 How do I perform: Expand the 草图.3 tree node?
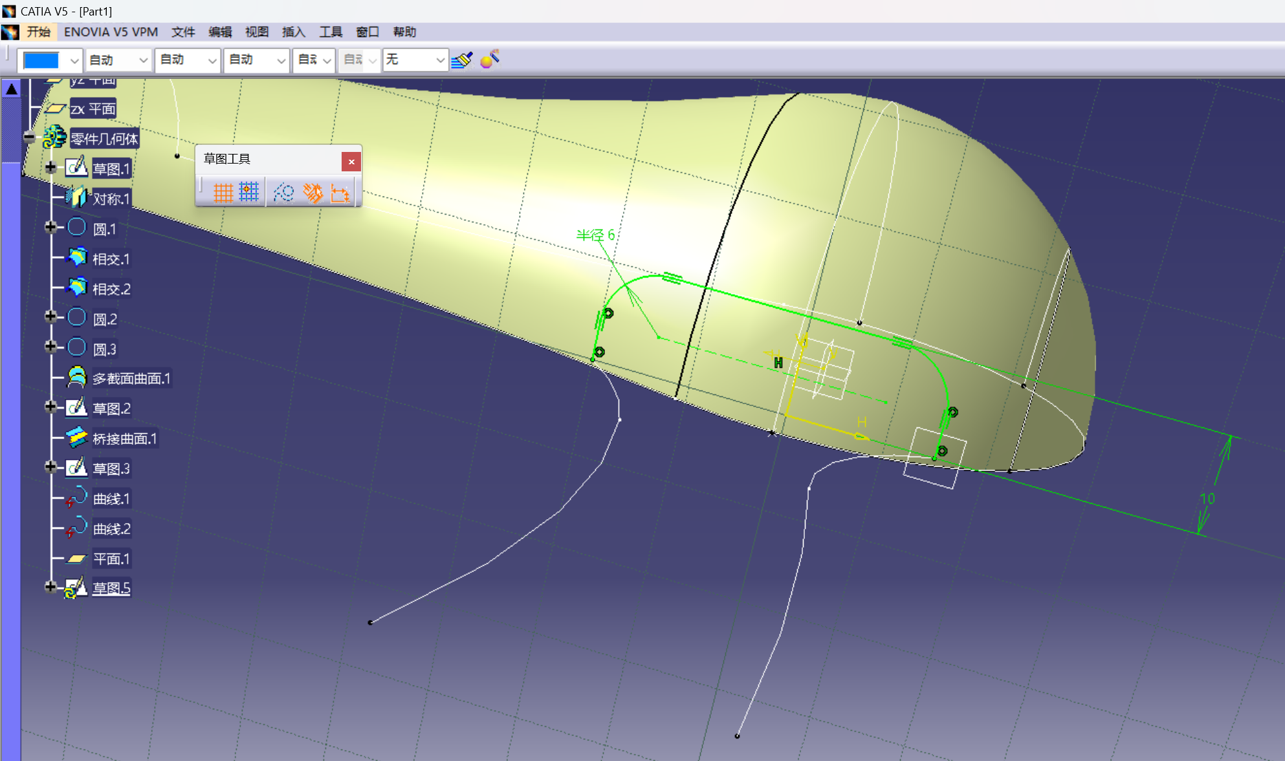[x=50, y=466]
